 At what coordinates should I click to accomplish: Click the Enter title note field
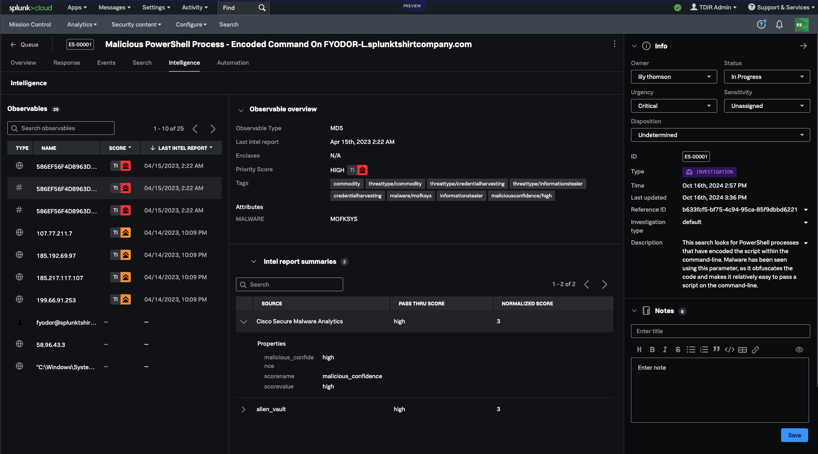tap(720, 331)
